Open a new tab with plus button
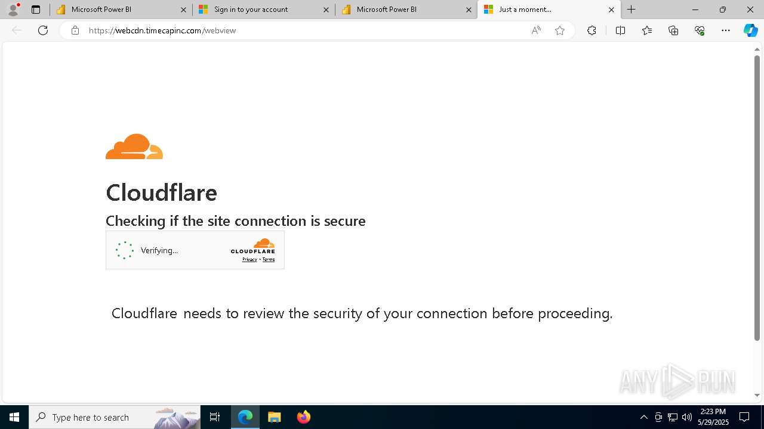The image size is (764, 429). (631, 10)
